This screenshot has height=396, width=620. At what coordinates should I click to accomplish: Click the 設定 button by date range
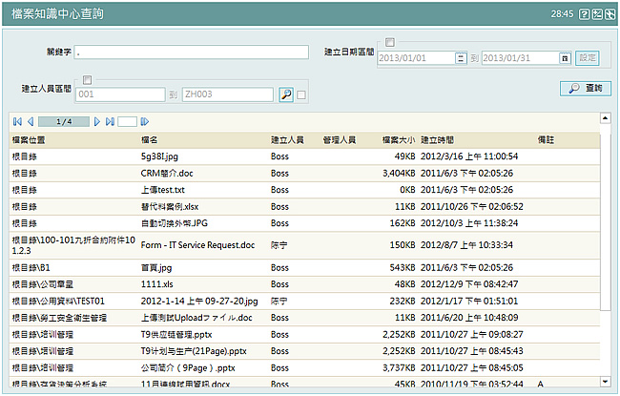pos(588,58)
